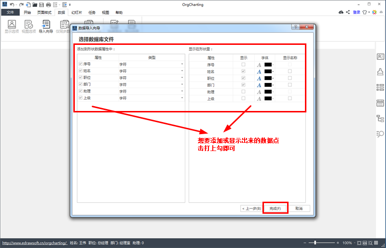
Task: Open the 上级 type dropdown arrow
Action: coord(182,98)
